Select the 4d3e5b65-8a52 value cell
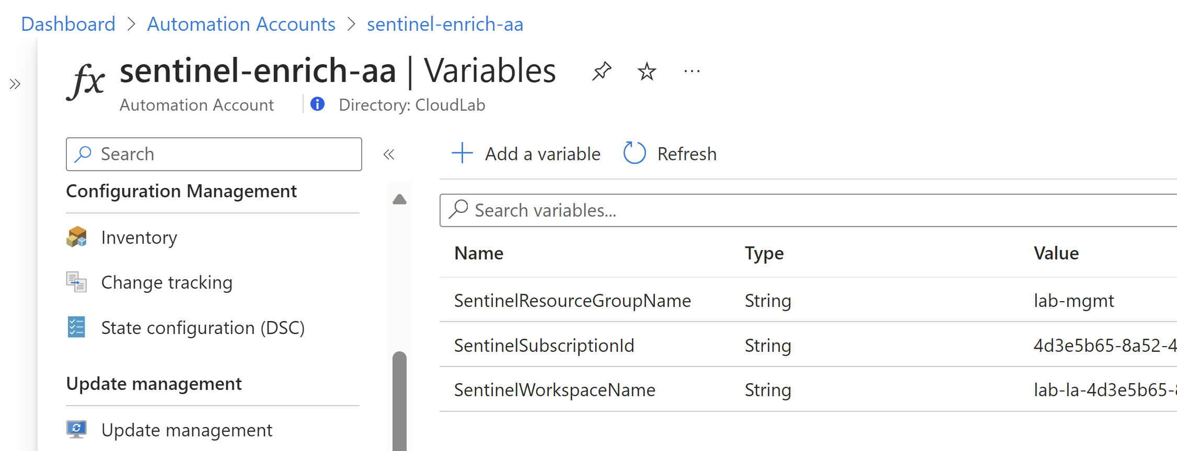The height and width of the screenshot is (451, 1177). tap(1105, 346)
